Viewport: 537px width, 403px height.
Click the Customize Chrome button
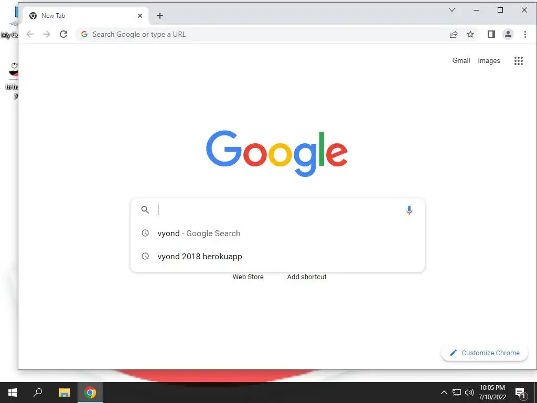tap(484, 353)
